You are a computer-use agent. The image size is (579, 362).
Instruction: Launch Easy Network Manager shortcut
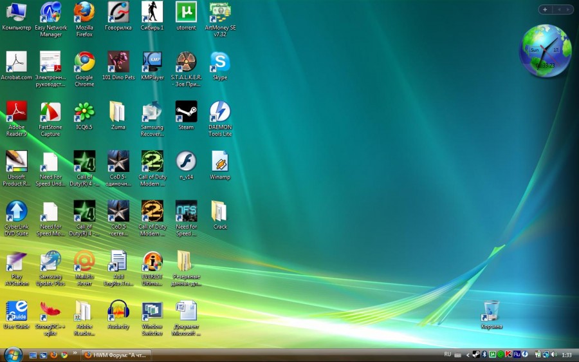(51, 19)
